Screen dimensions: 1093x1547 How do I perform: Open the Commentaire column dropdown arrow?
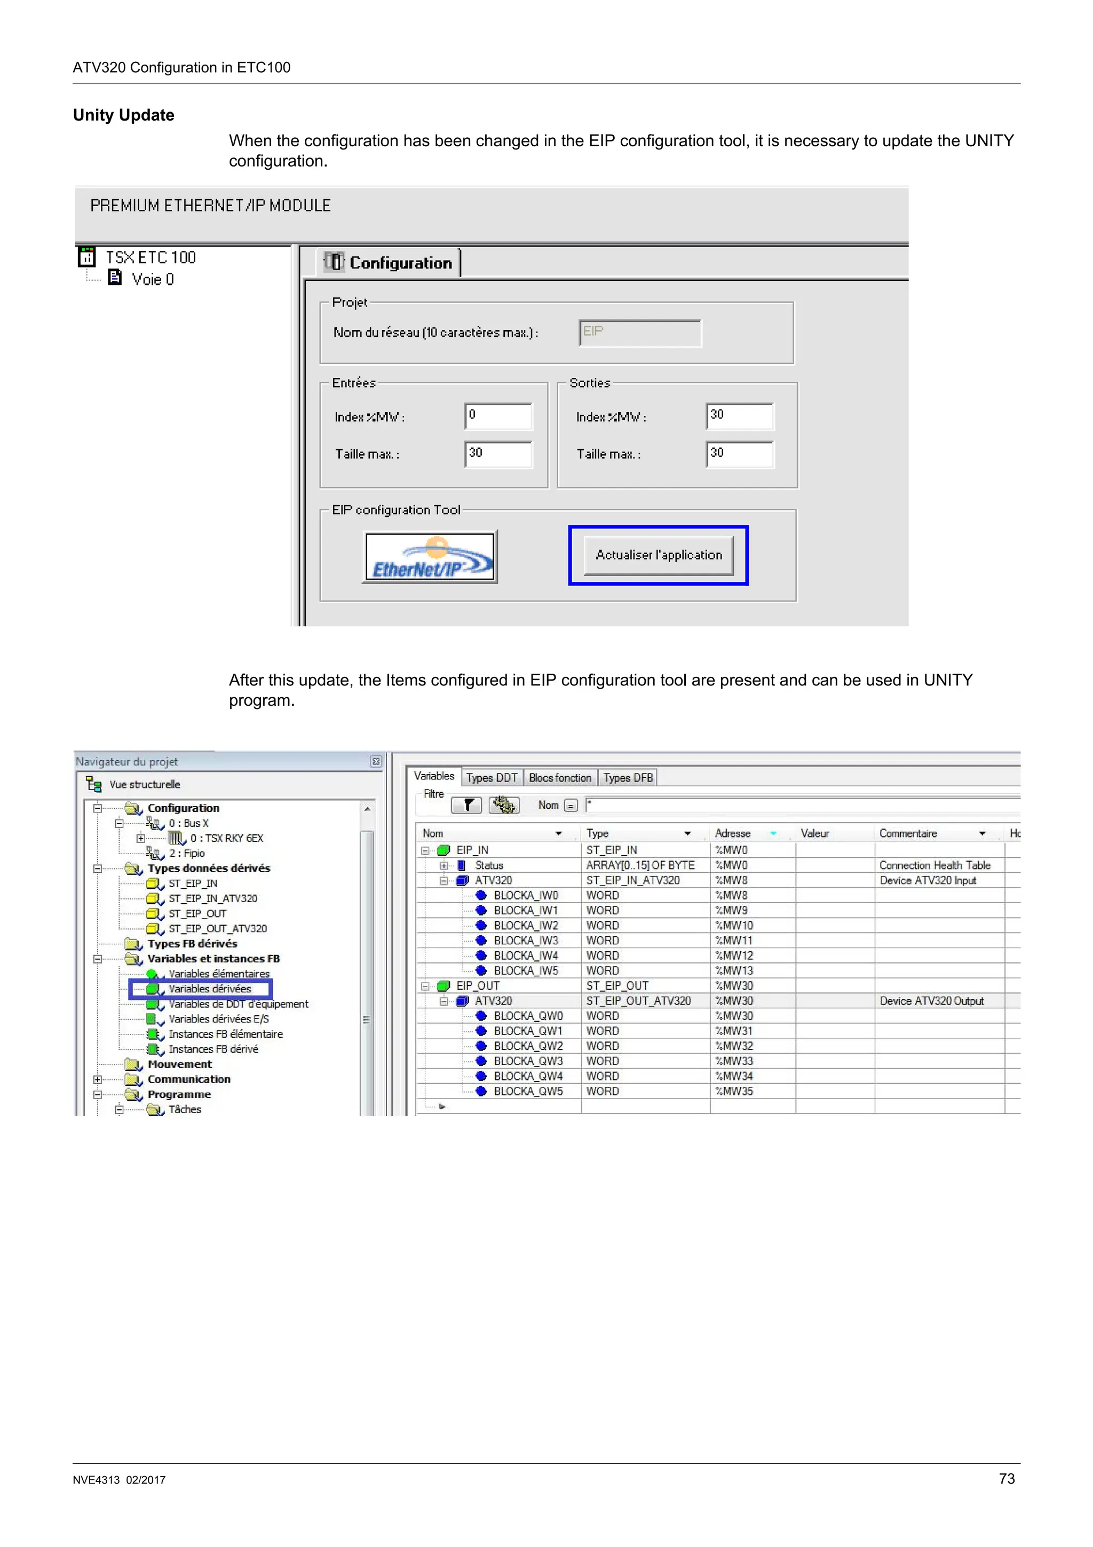coord(982,834)
